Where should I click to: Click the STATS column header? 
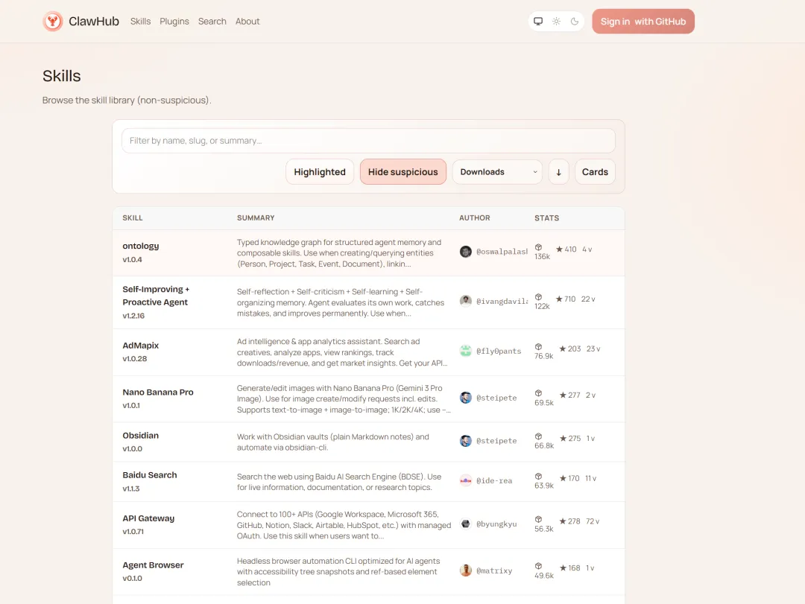pyautogui.click(x=547, y=218)
